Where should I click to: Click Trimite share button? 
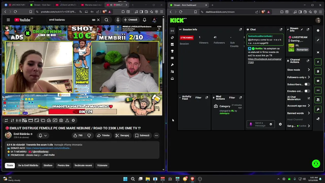click(x=103, y=135)
